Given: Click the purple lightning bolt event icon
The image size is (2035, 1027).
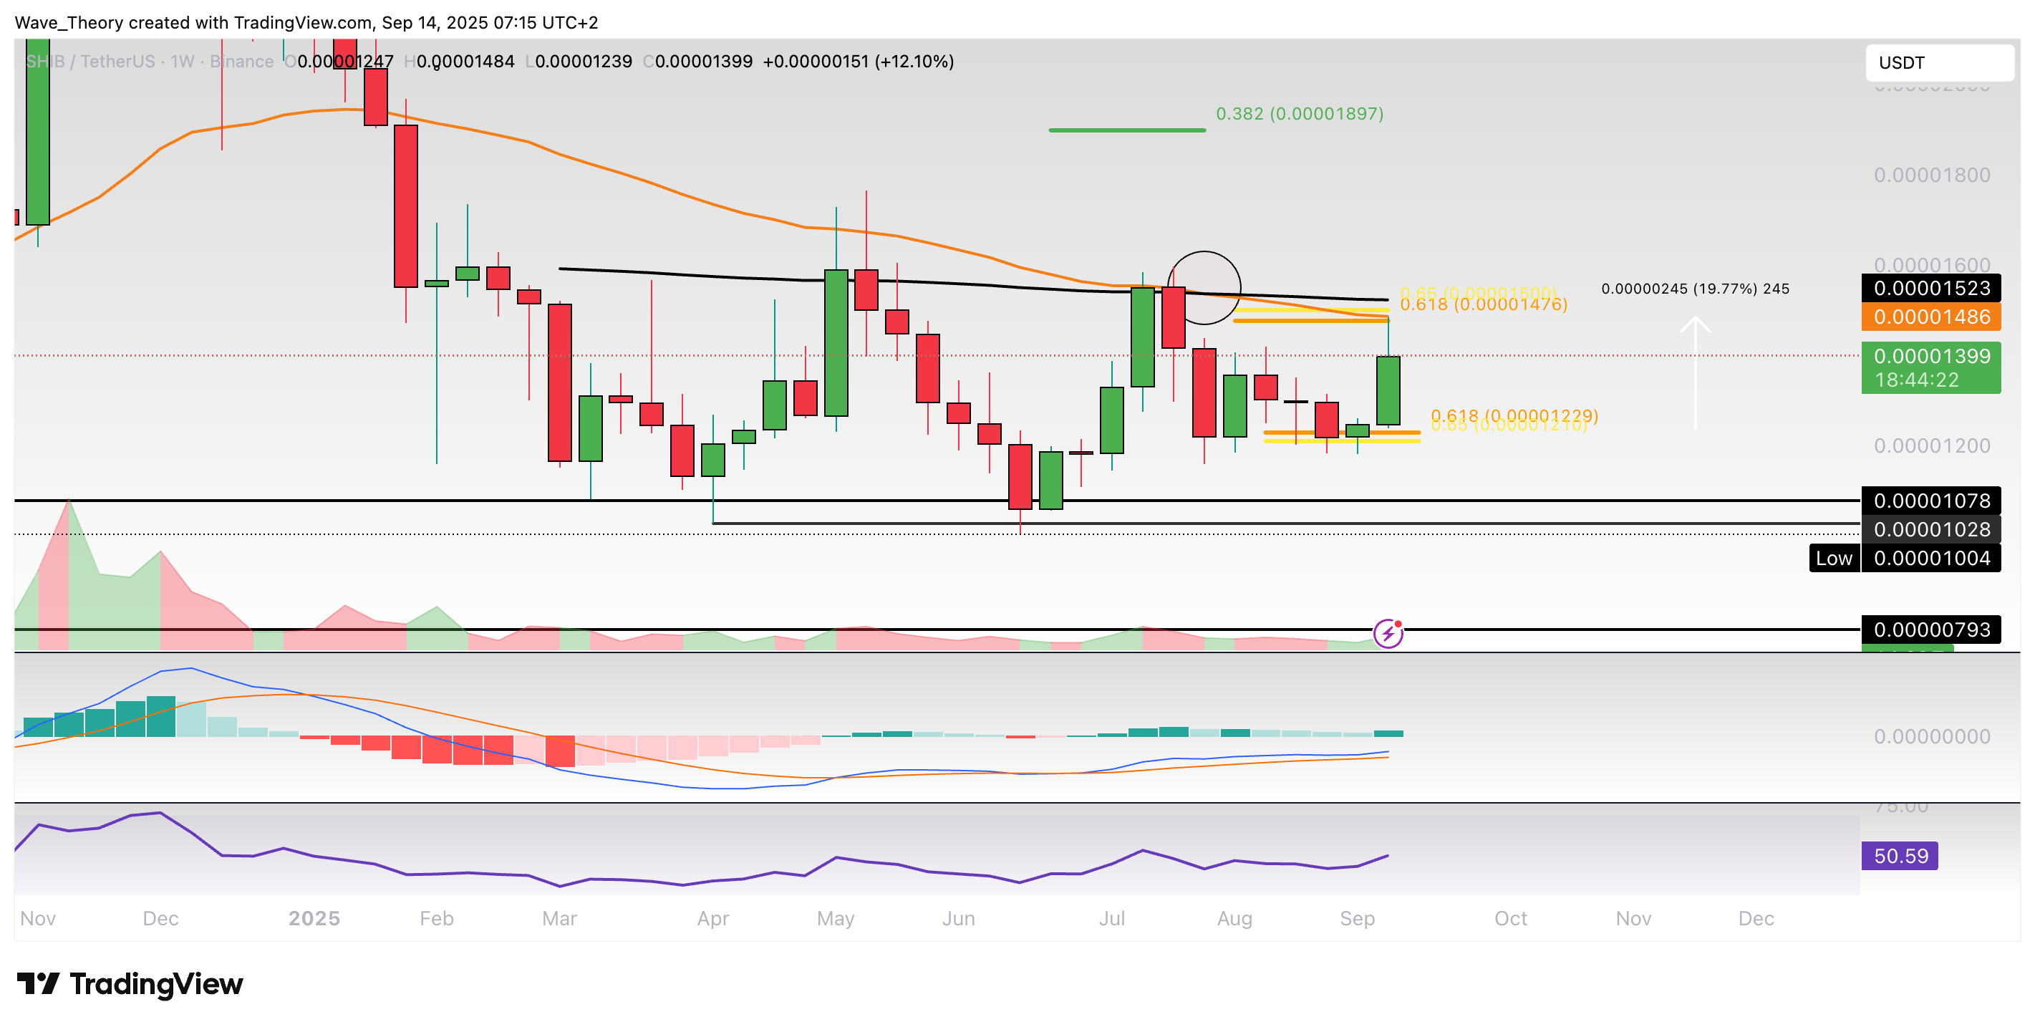Looking at the screenshot, I should 1388,634.
